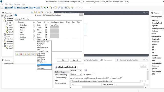The image size is (164, 92).
Task: Move selected column up with up arrow
Action: tap(25, 54)
